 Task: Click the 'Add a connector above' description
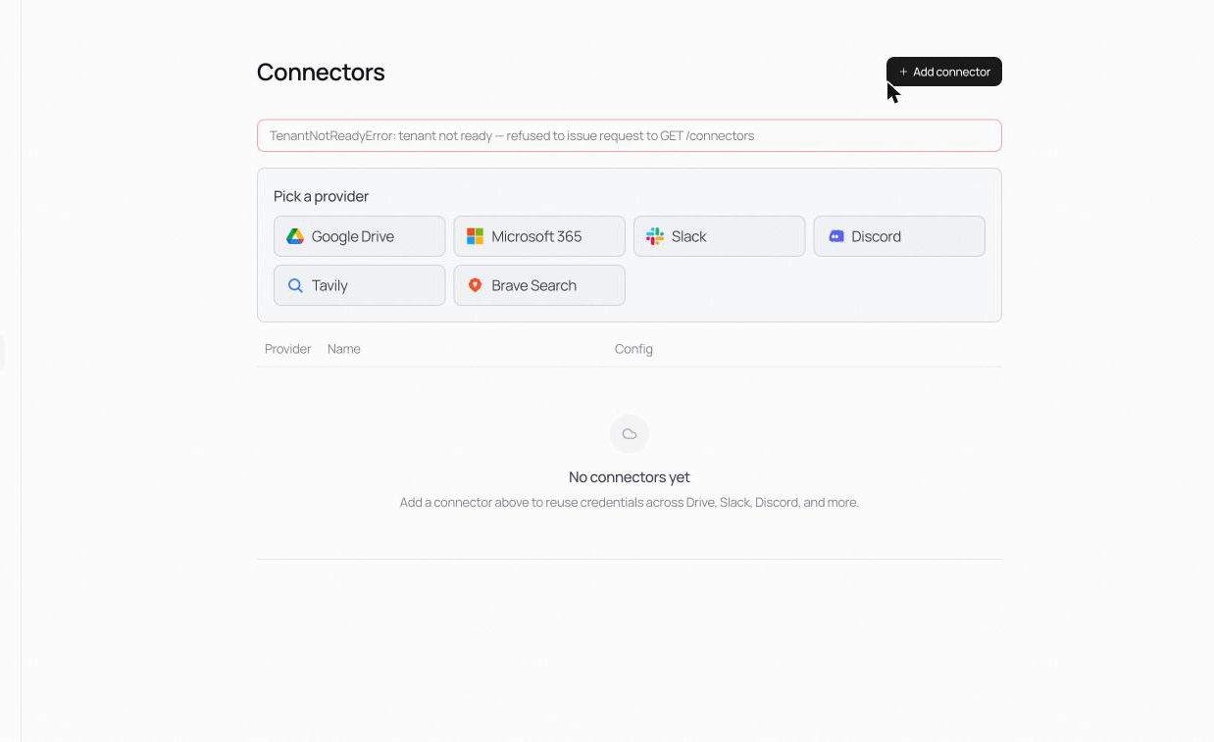tap(630, 502)
